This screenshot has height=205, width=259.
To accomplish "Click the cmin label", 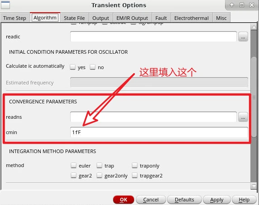I will click(x=11, y=132).
